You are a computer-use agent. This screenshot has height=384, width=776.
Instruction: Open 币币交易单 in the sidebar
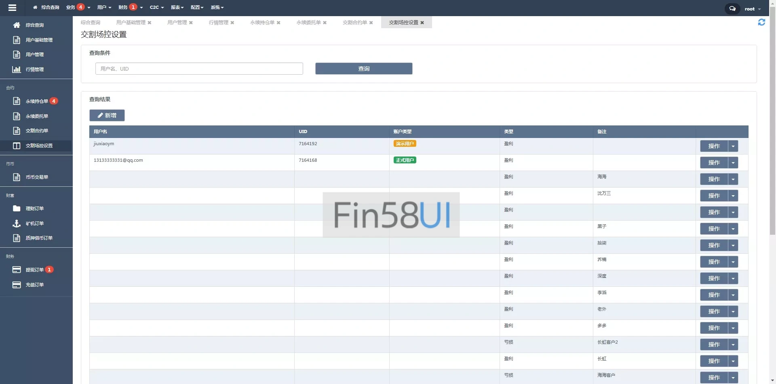coord(37,177)
